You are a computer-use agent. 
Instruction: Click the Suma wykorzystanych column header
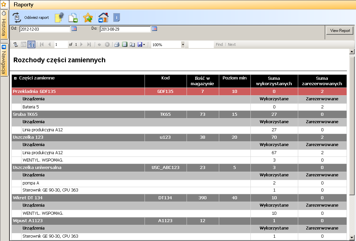pyautogui.click(x=274, y=81)
